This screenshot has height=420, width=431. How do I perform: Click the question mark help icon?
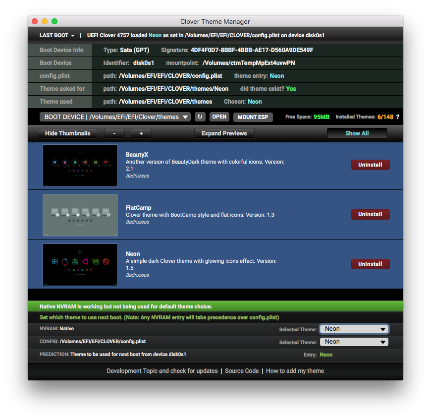coord(397,117)
